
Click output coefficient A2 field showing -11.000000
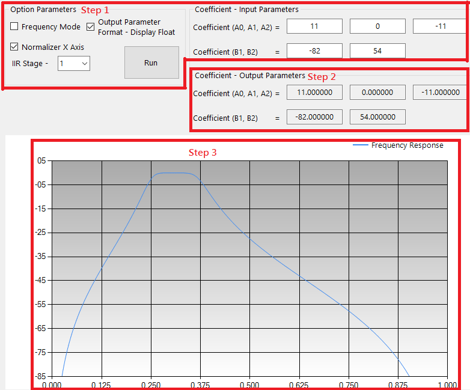(439, 93)
